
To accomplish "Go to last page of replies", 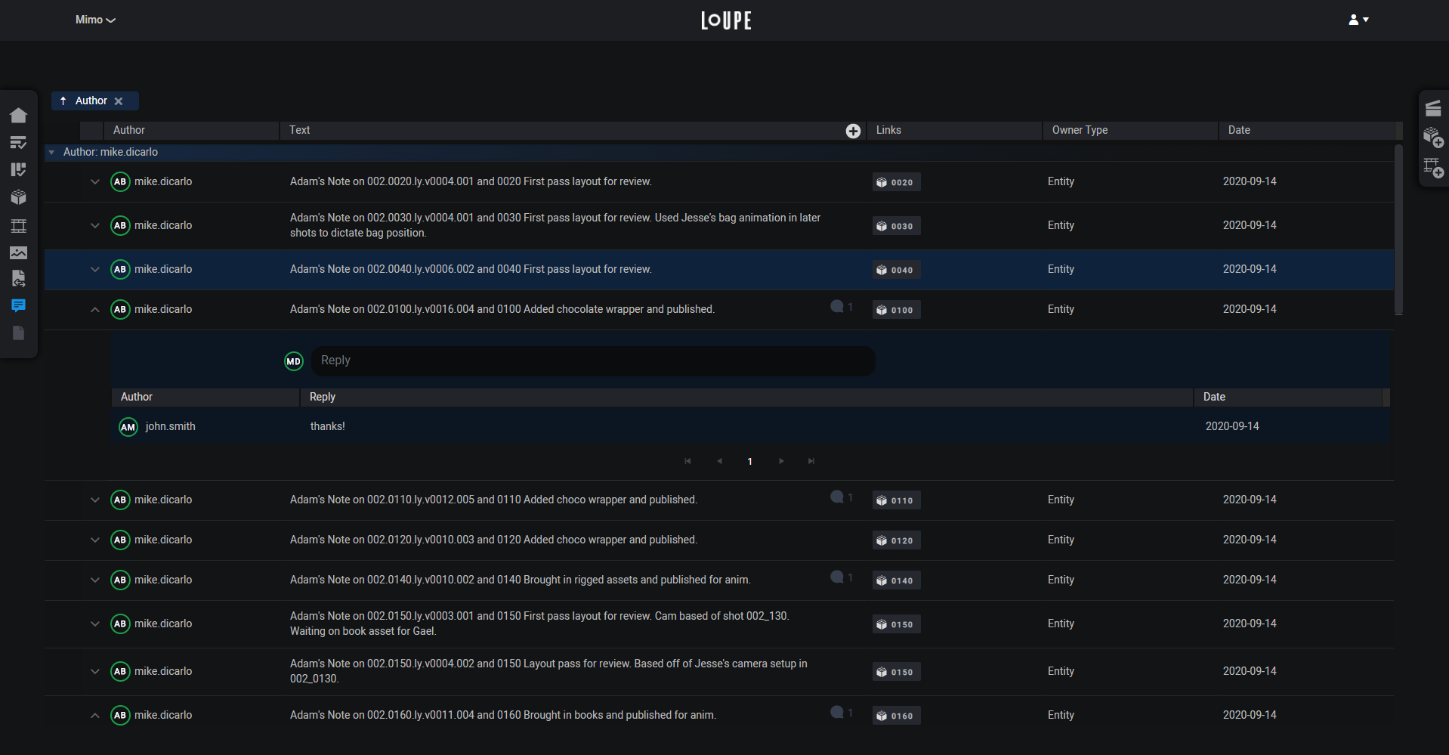I will [811, 461].
